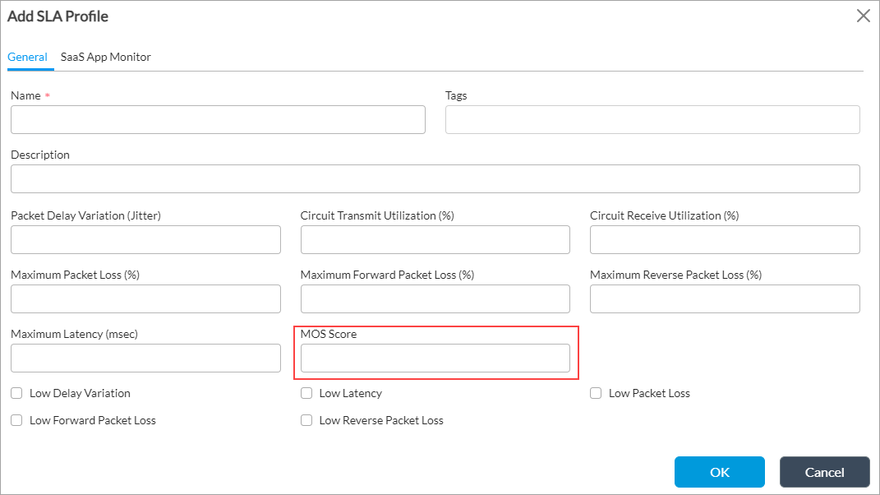Close the Add SLA Profile dialog
Screen dimensions: 880x495
(x=863, y=16)
